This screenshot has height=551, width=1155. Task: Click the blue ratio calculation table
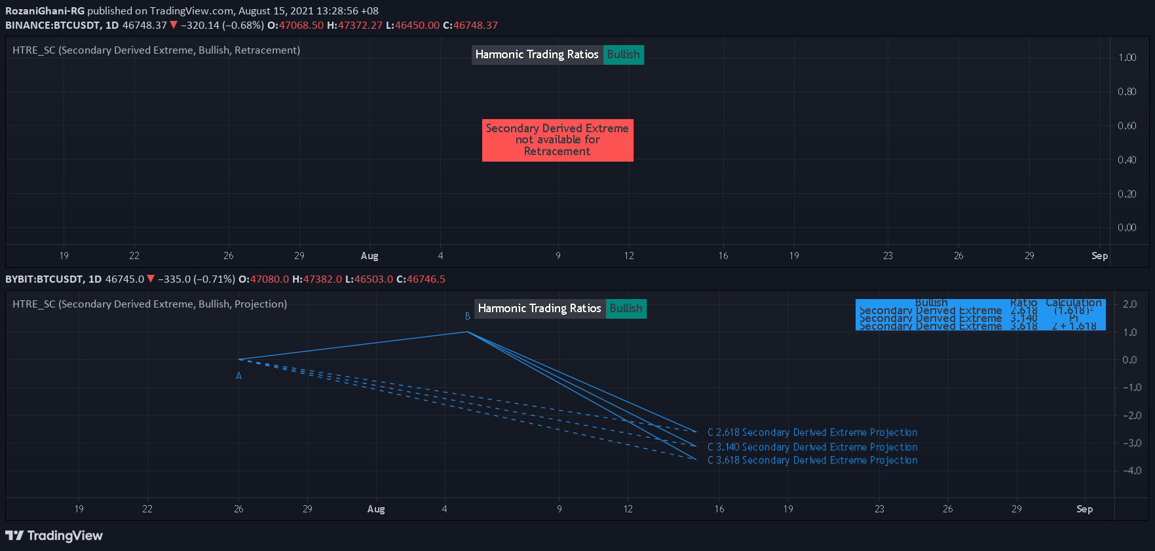tap(981, 315)
